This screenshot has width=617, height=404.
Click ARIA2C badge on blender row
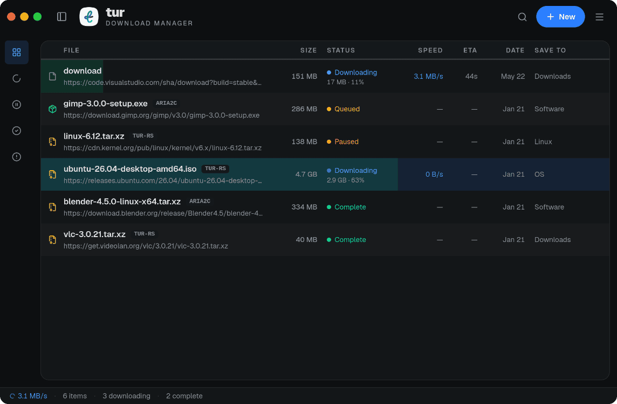tap(200, 201)
